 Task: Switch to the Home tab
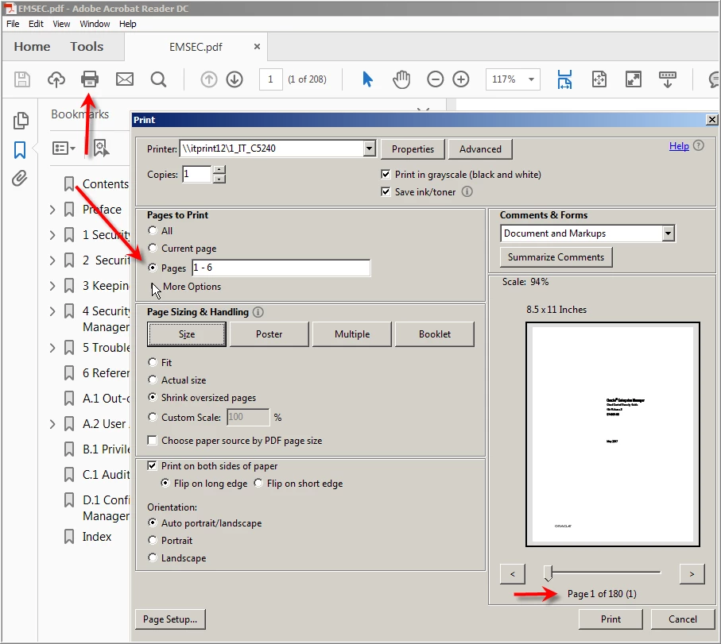[32, 46]
